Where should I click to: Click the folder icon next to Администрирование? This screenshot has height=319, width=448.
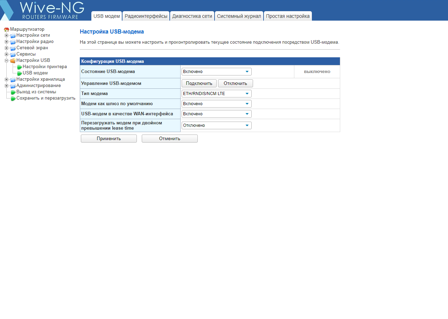point(13,86)
